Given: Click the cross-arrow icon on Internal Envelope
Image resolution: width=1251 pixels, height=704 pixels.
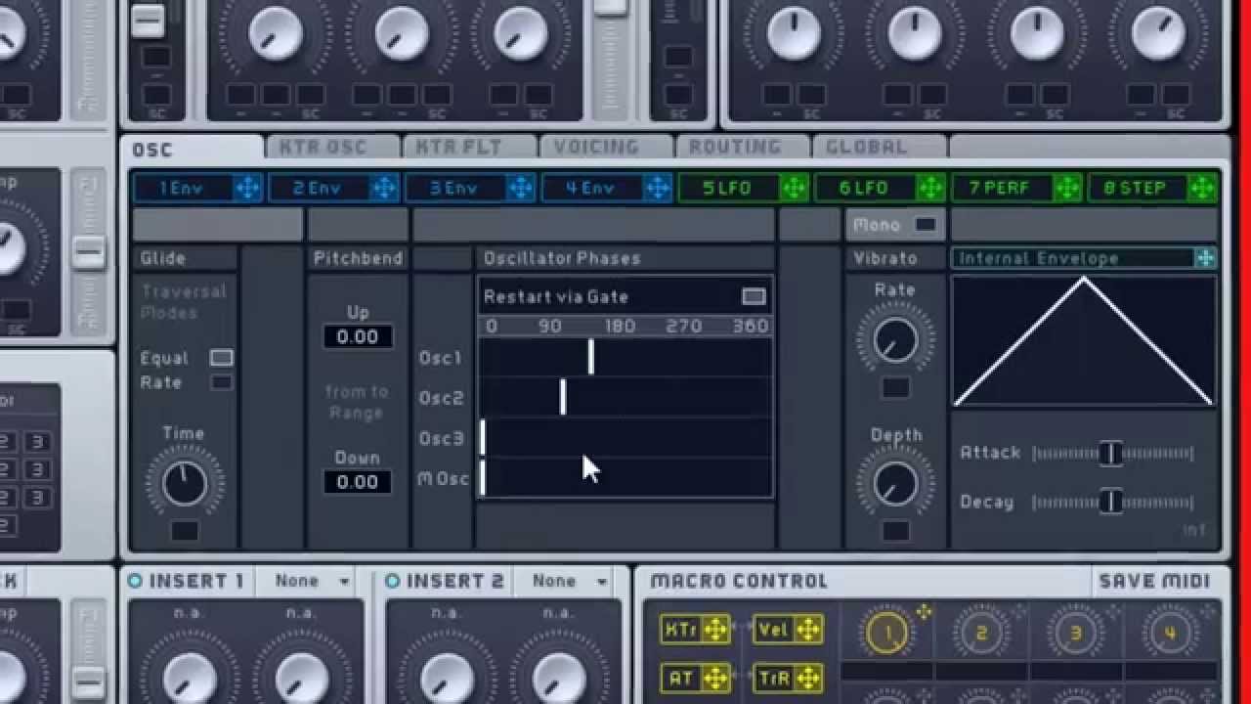Looking at the screenshot, I should (x=1206, y=258).
